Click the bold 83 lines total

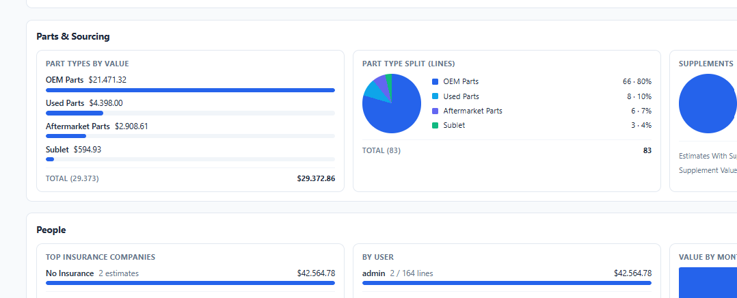pos(647,150)
